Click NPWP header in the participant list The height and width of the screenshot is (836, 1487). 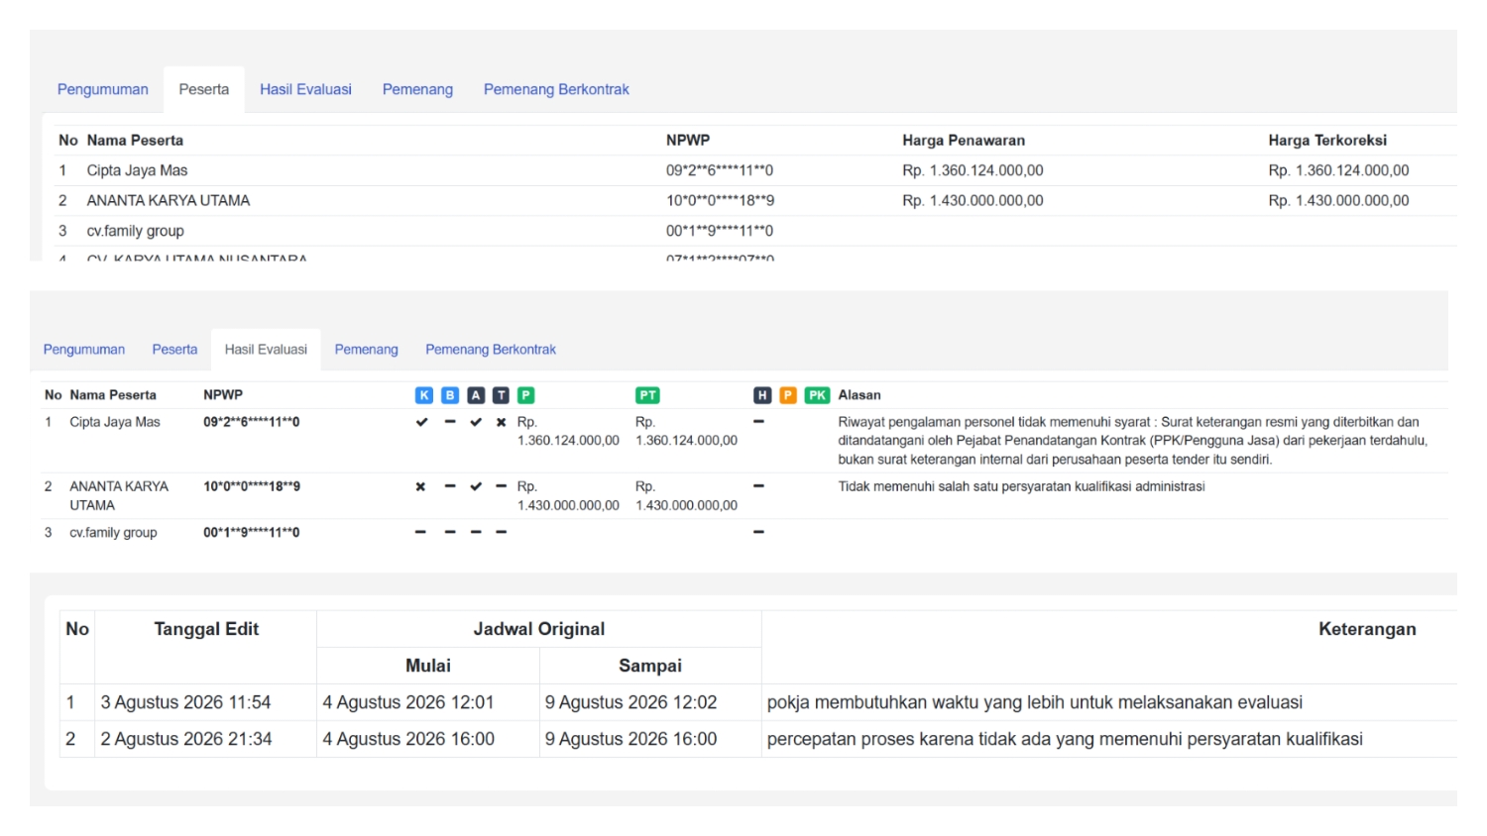[688, 141]
